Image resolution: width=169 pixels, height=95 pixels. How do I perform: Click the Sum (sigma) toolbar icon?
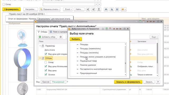tap(99, 9)
